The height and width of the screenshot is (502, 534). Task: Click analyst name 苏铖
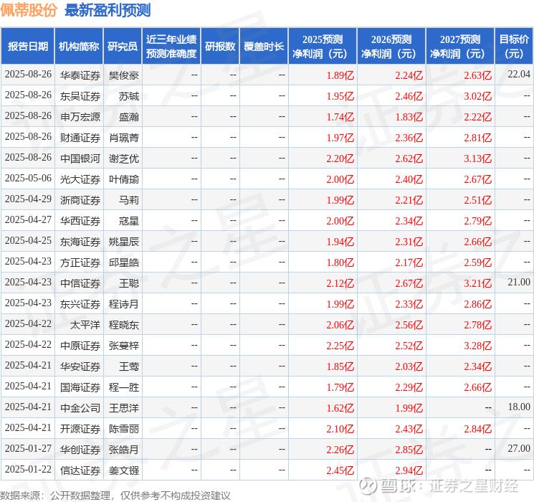(129, 96)
